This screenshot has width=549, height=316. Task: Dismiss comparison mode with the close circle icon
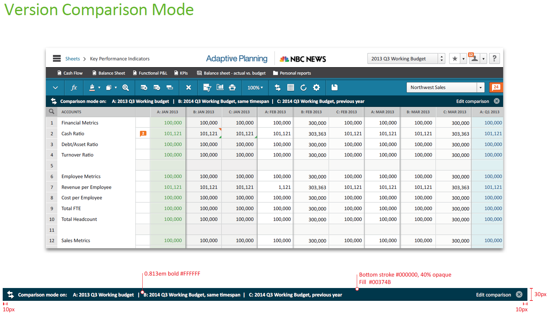(x=496, y=101)
